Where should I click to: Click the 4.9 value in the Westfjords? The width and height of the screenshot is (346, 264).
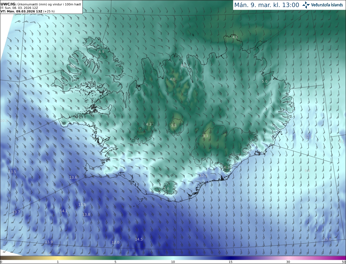tap(101, 52)
